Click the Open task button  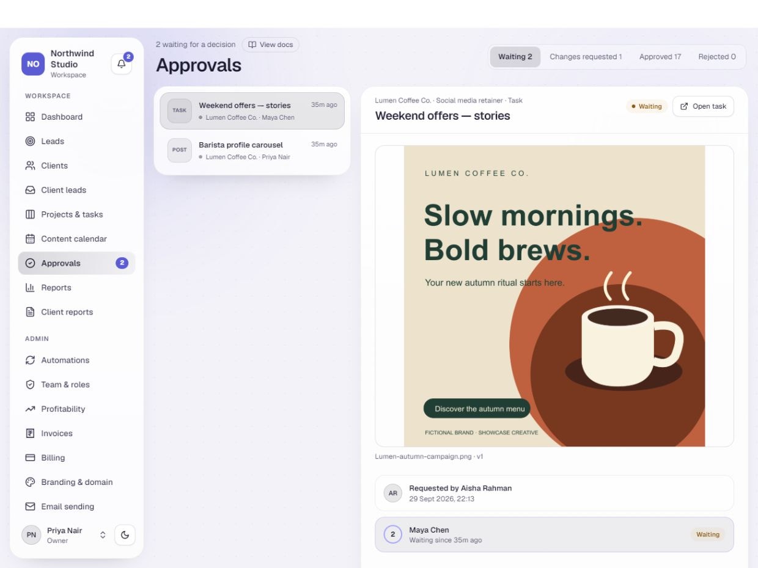coord(703,106)
